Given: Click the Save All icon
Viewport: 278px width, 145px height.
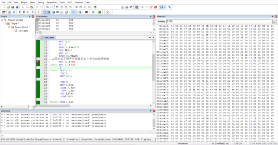Looking at the screenshot, I should click(x=17, y=7).
